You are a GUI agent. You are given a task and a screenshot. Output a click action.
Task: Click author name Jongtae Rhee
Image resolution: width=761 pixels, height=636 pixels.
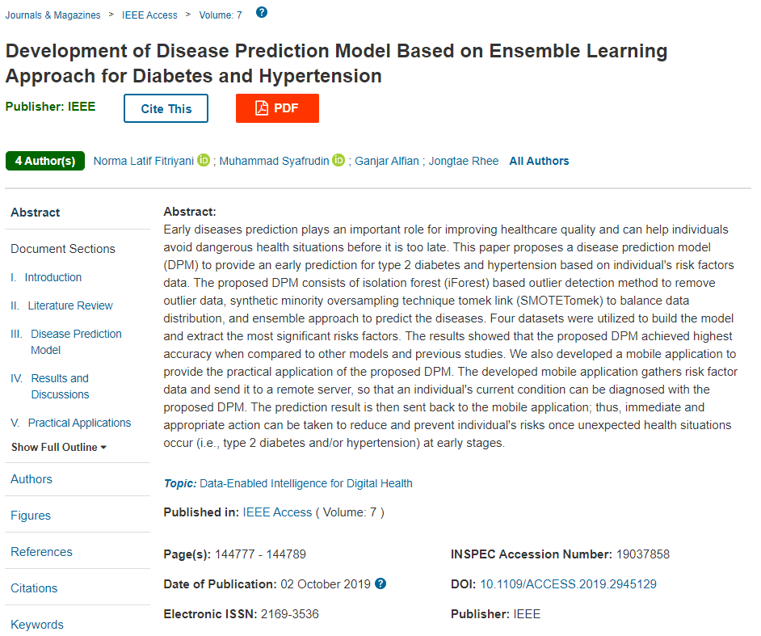[x=464, y=161]
